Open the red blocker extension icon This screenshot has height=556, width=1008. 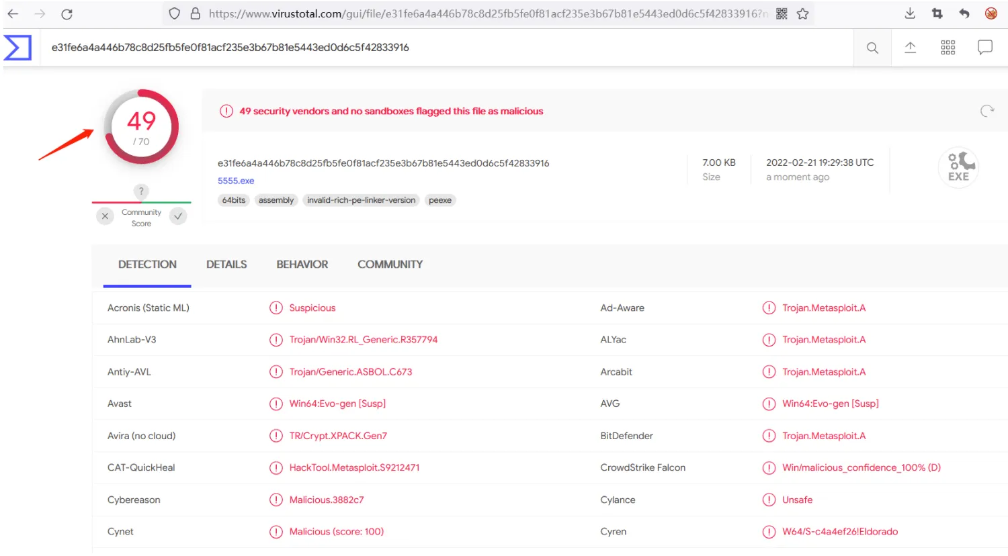(991, 13)
